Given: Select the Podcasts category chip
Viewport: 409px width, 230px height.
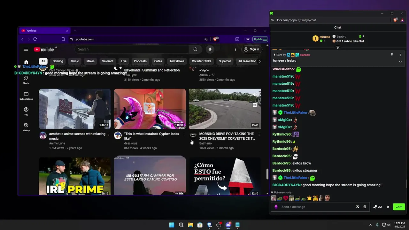Looking at the screenshot, I should [140, 61].
